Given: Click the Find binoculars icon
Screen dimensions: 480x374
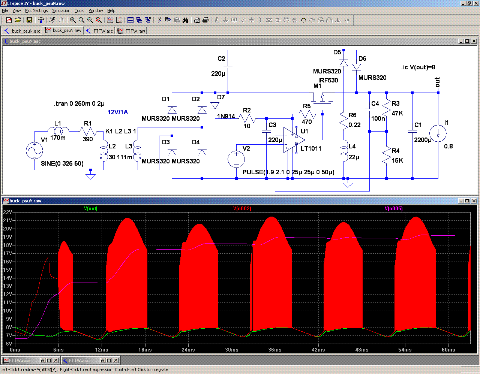Looking at the screenshot, I should pos(185,20).
